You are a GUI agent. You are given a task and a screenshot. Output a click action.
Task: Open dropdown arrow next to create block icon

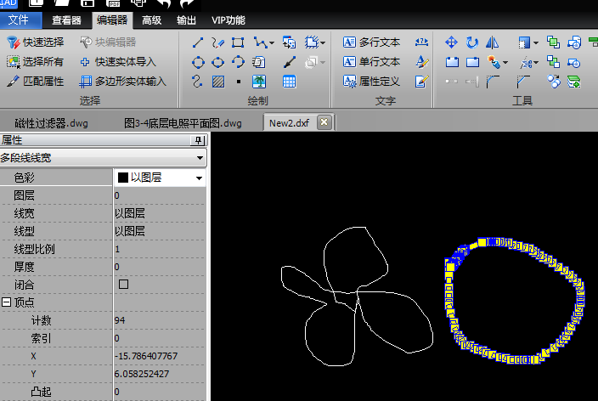point(323,42)
